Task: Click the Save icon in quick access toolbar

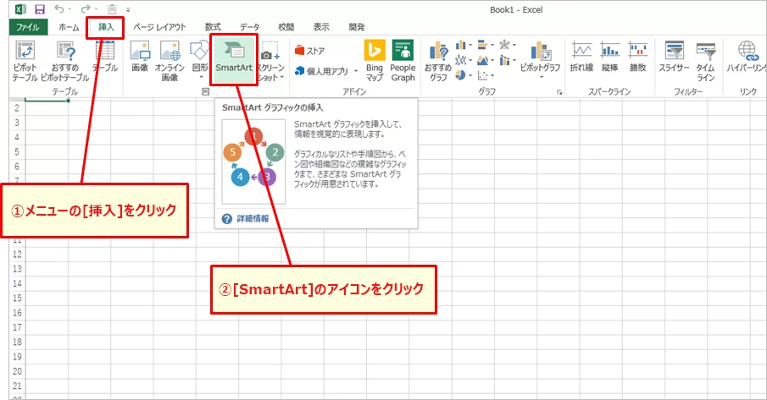Action: [40, 9]
